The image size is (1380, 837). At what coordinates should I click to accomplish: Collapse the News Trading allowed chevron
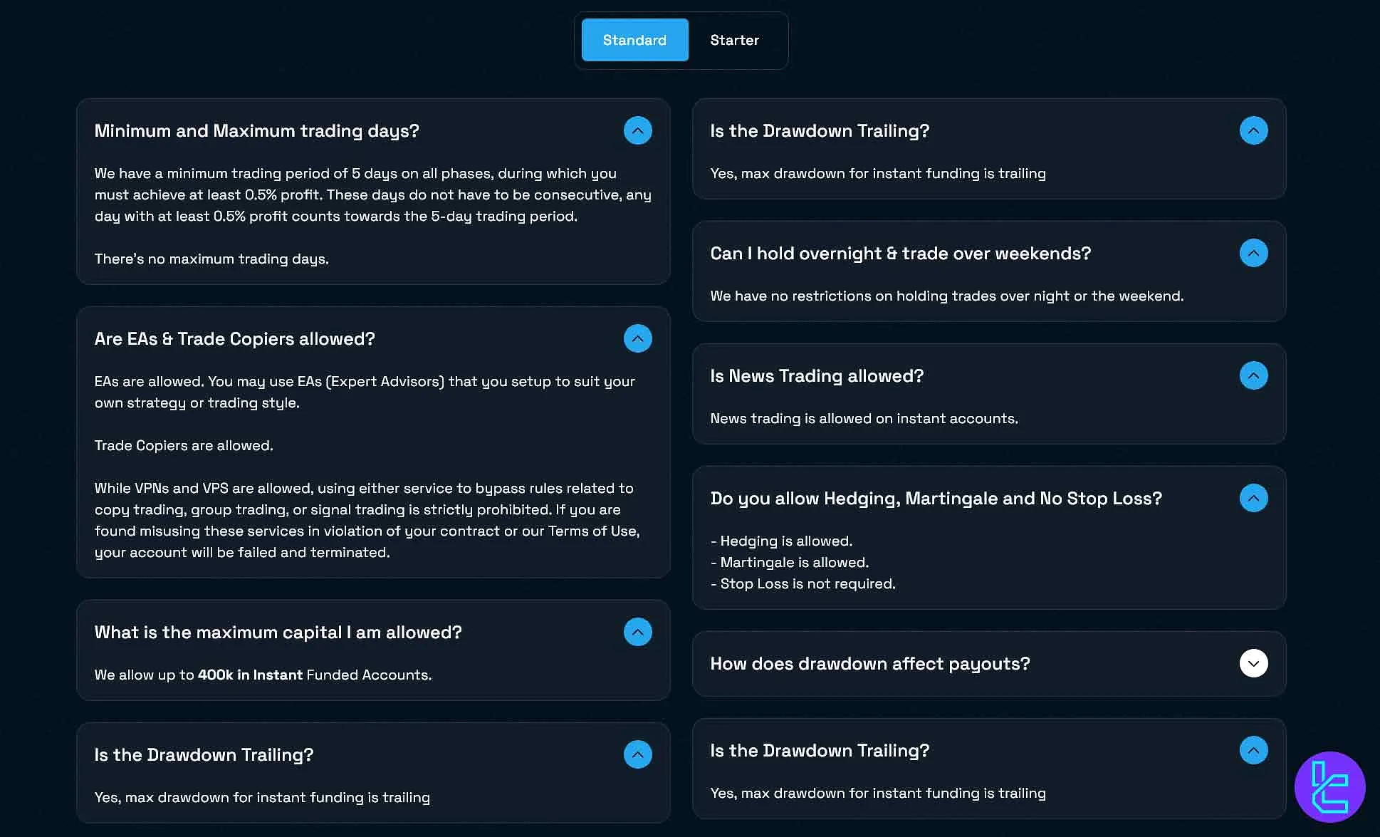[x=1253, y=375]
